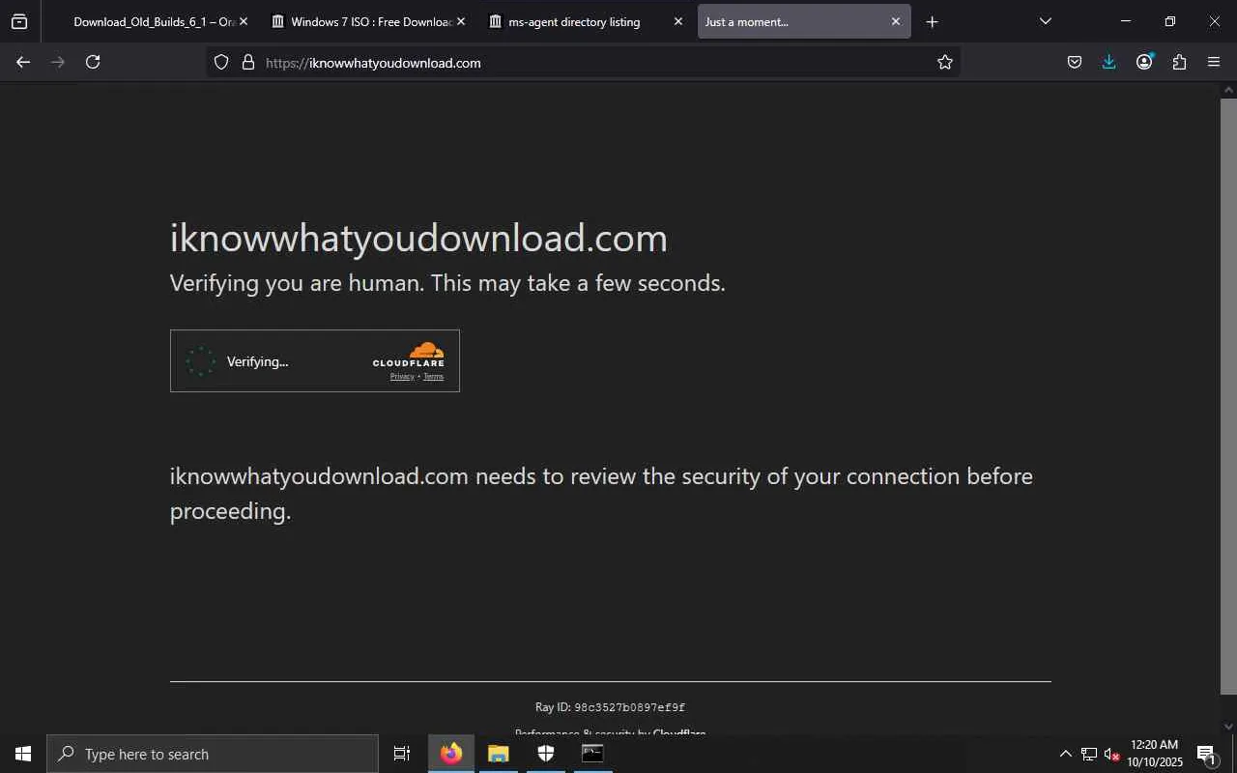Screen dimensions: 1237x773
Task: Close the Just a moment... tab
Action: [x=896, y=21]
